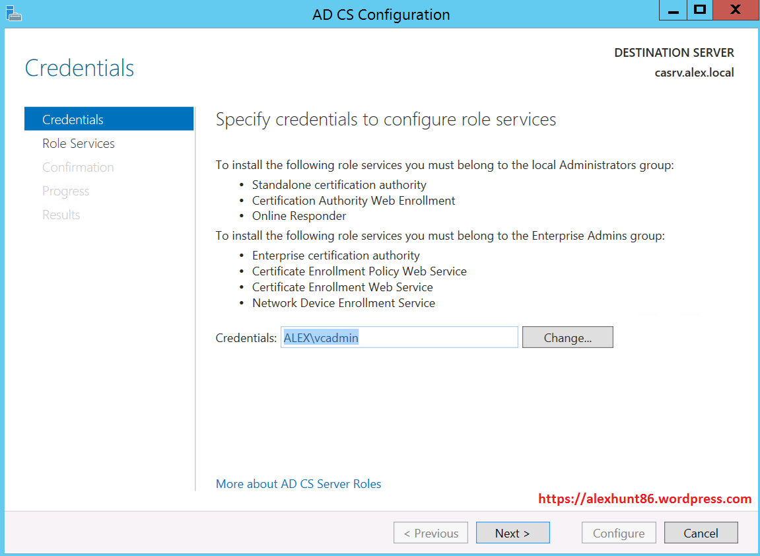Minimize the AD CS Configuration window
The image size is (760, 556).
coord(673,11)
